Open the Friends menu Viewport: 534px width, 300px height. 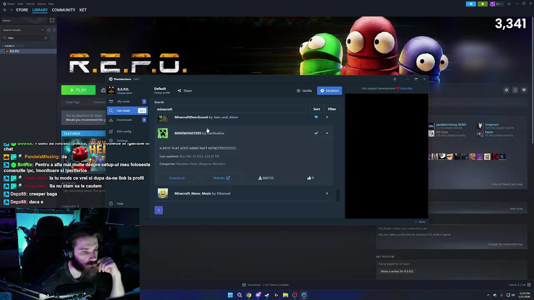point(30,4)
